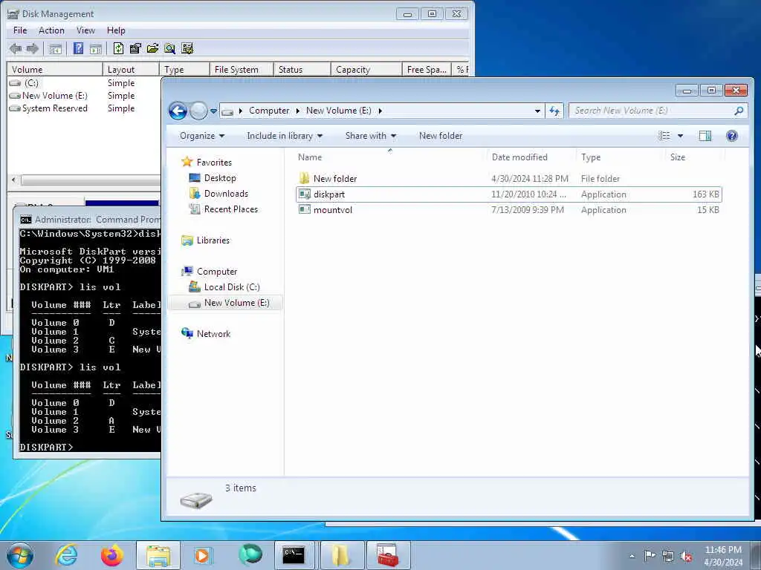Select Libraries in the navigation pane
Viewport: 761px width, 570px height.
(213, 240)
